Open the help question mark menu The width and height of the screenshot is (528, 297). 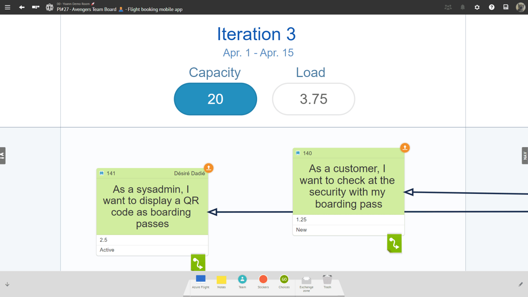point(491,7)
